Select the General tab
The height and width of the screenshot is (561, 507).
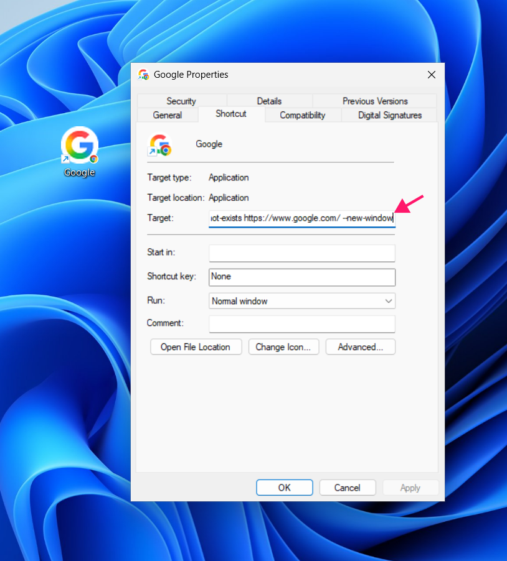pos(168,115)
